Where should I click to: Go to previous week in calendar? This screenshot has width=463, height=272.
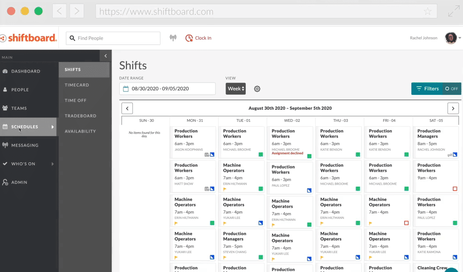pos(127,108)
